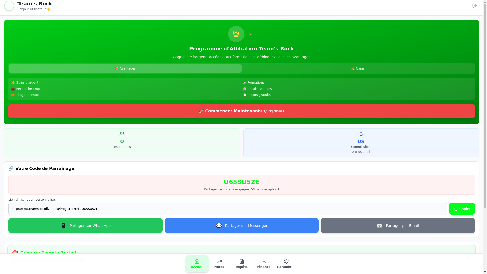This screenshot has height=274, width=487.
Task: Click the link icon beside Votre Code de Parrainage
Action: pyautogui.click(x=11, y=169)
